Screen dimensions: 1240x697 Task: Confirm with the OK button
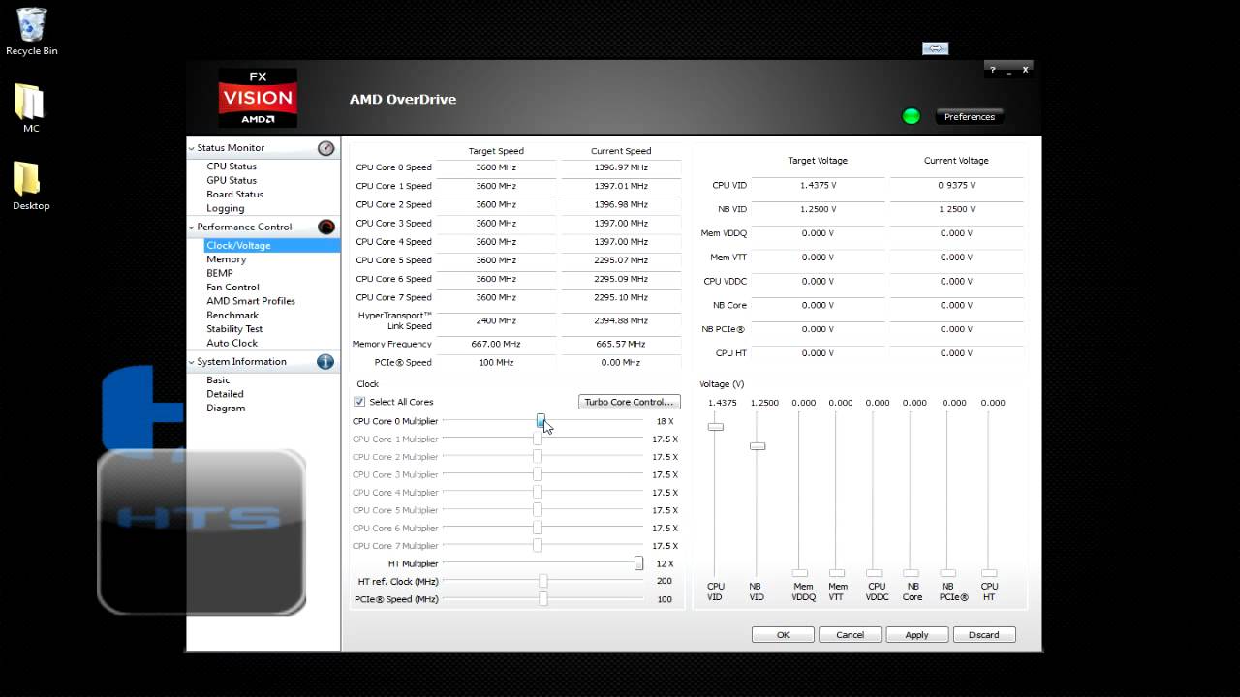coord(783,635)
